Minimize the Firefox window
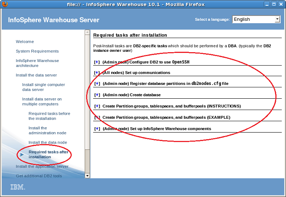The width and height of the screenshot is (286, 197). 267,4
